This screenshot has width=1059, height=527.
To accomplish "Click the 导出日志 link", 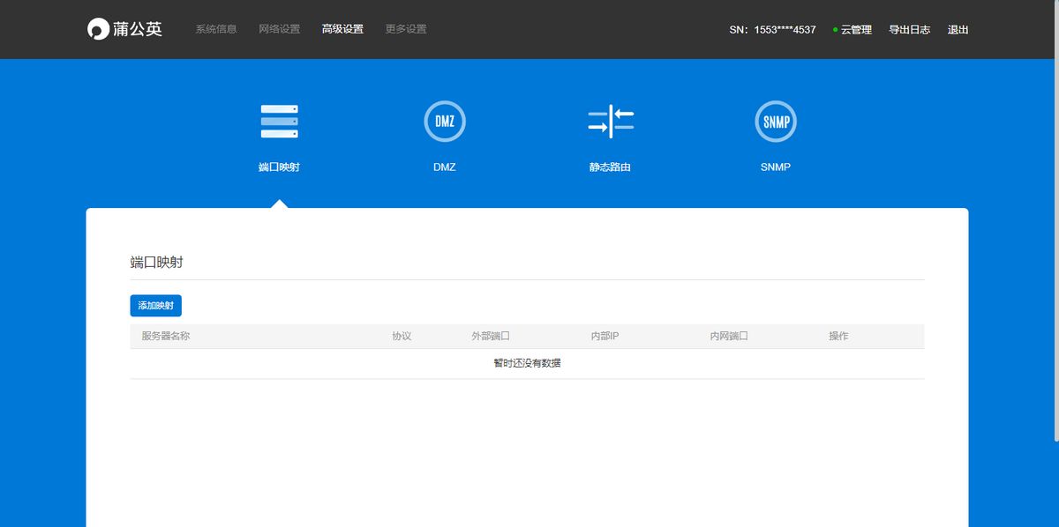I will coord(909,30).
